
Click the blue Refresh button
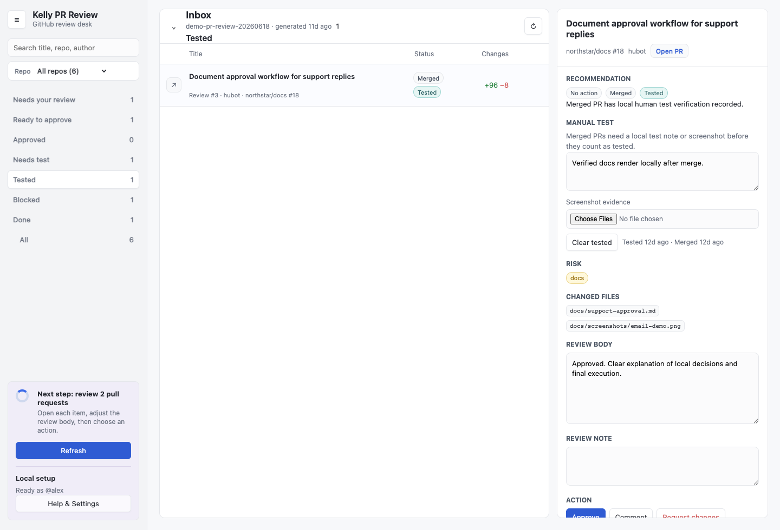pos(73,451)
